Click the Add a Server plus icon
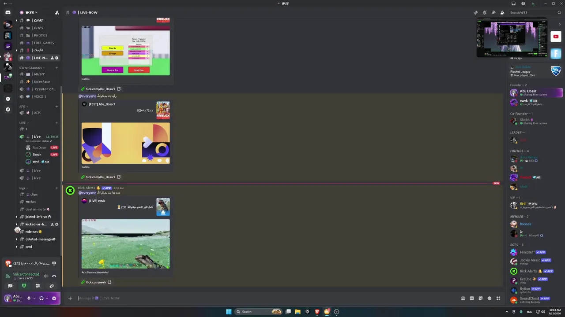Image resolution: width=565 pixels, height=317 pixels. (8, 99)
